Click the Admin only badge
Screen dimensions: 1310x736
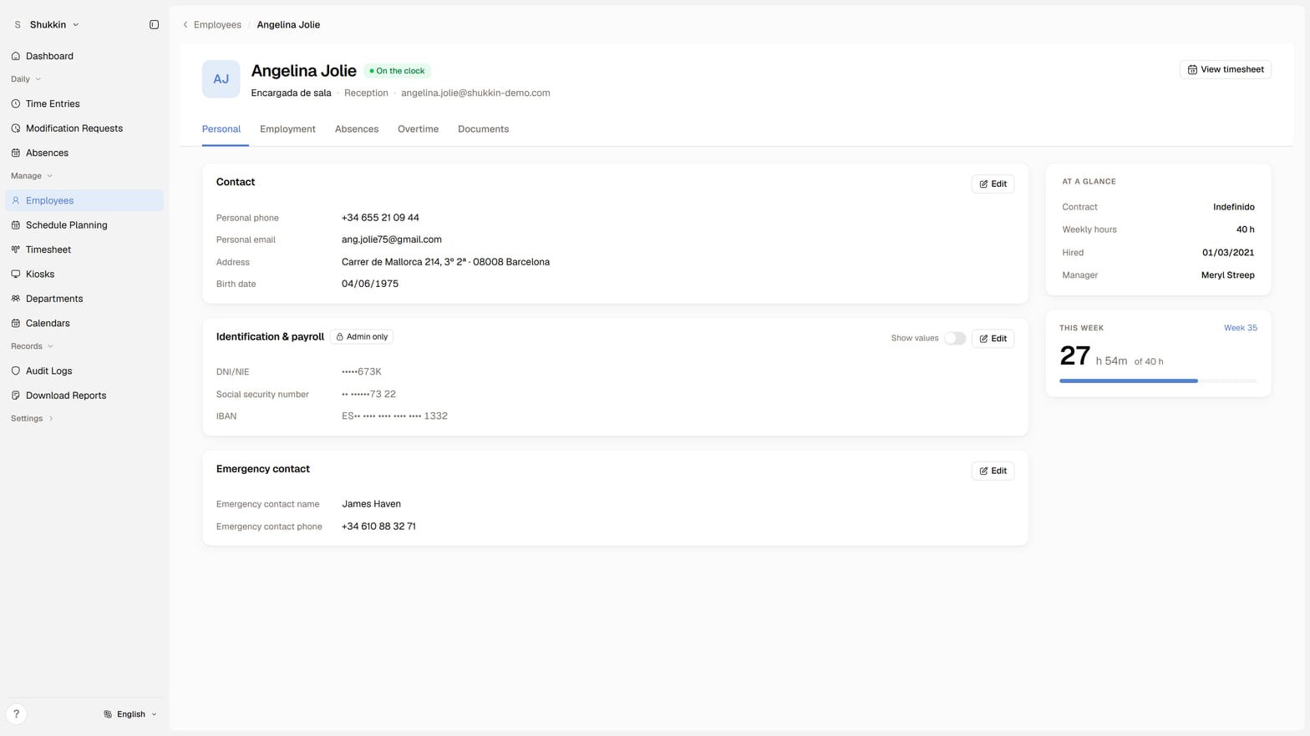click(362, 337)
